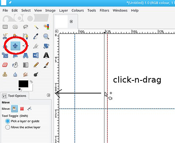
Task: Open the File menu
Action: click(x=5, y=10)
